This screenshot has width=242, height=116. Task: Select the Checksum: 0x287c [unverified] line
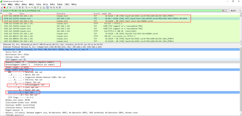pos(20,105)
